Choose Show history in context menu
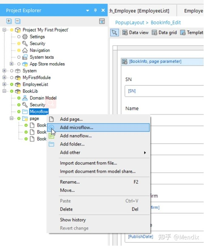The image size is (204, 246). pos(98,220)
